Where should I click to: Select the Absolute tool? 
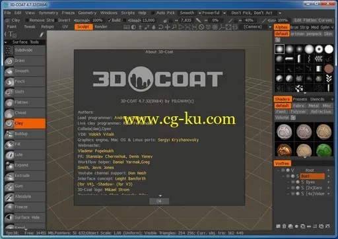pyautogui.click(x=24, y=197)
